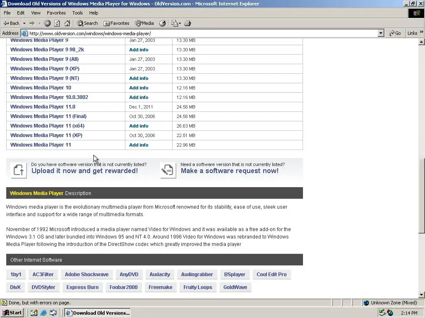Viewport: 425px width, 318px height.
Task: Show the History toolbar icon
Action: 162,23
